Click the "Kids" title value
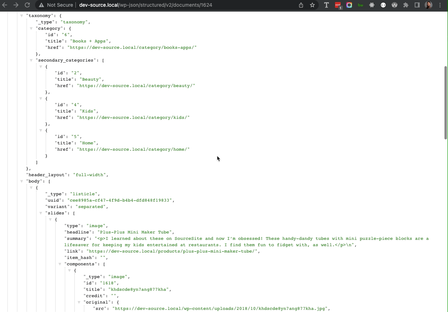Viewport: 448px width, 312px height. [x=88, y=111]
